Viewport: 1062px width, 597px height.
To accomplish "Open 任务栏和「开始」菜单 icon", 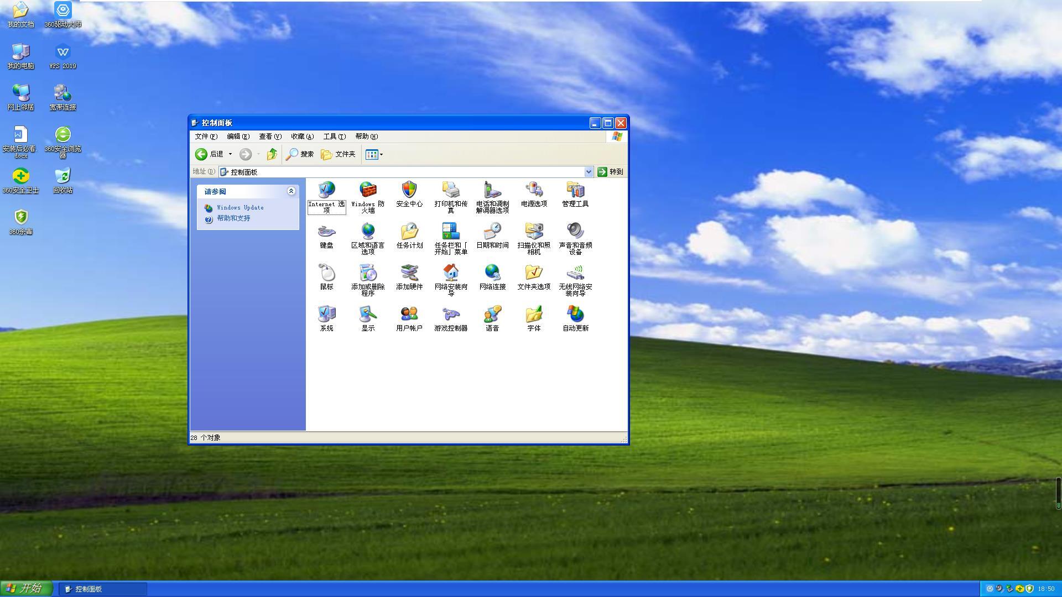I will click(x=451, y=239).
